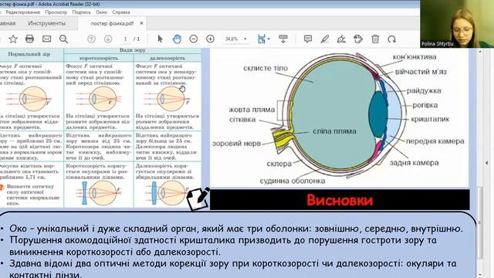Image resolution: width=494 pixels, height=278 pixels.
Task: Open the zoom level dropdown arrow
Action: (245, 39)
